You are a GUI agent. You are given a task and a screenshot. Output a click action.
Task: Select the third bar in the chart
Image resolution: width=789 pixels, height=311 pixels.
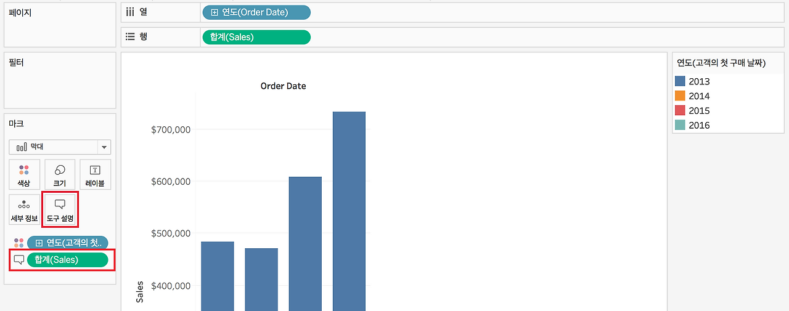coord(305,244)
